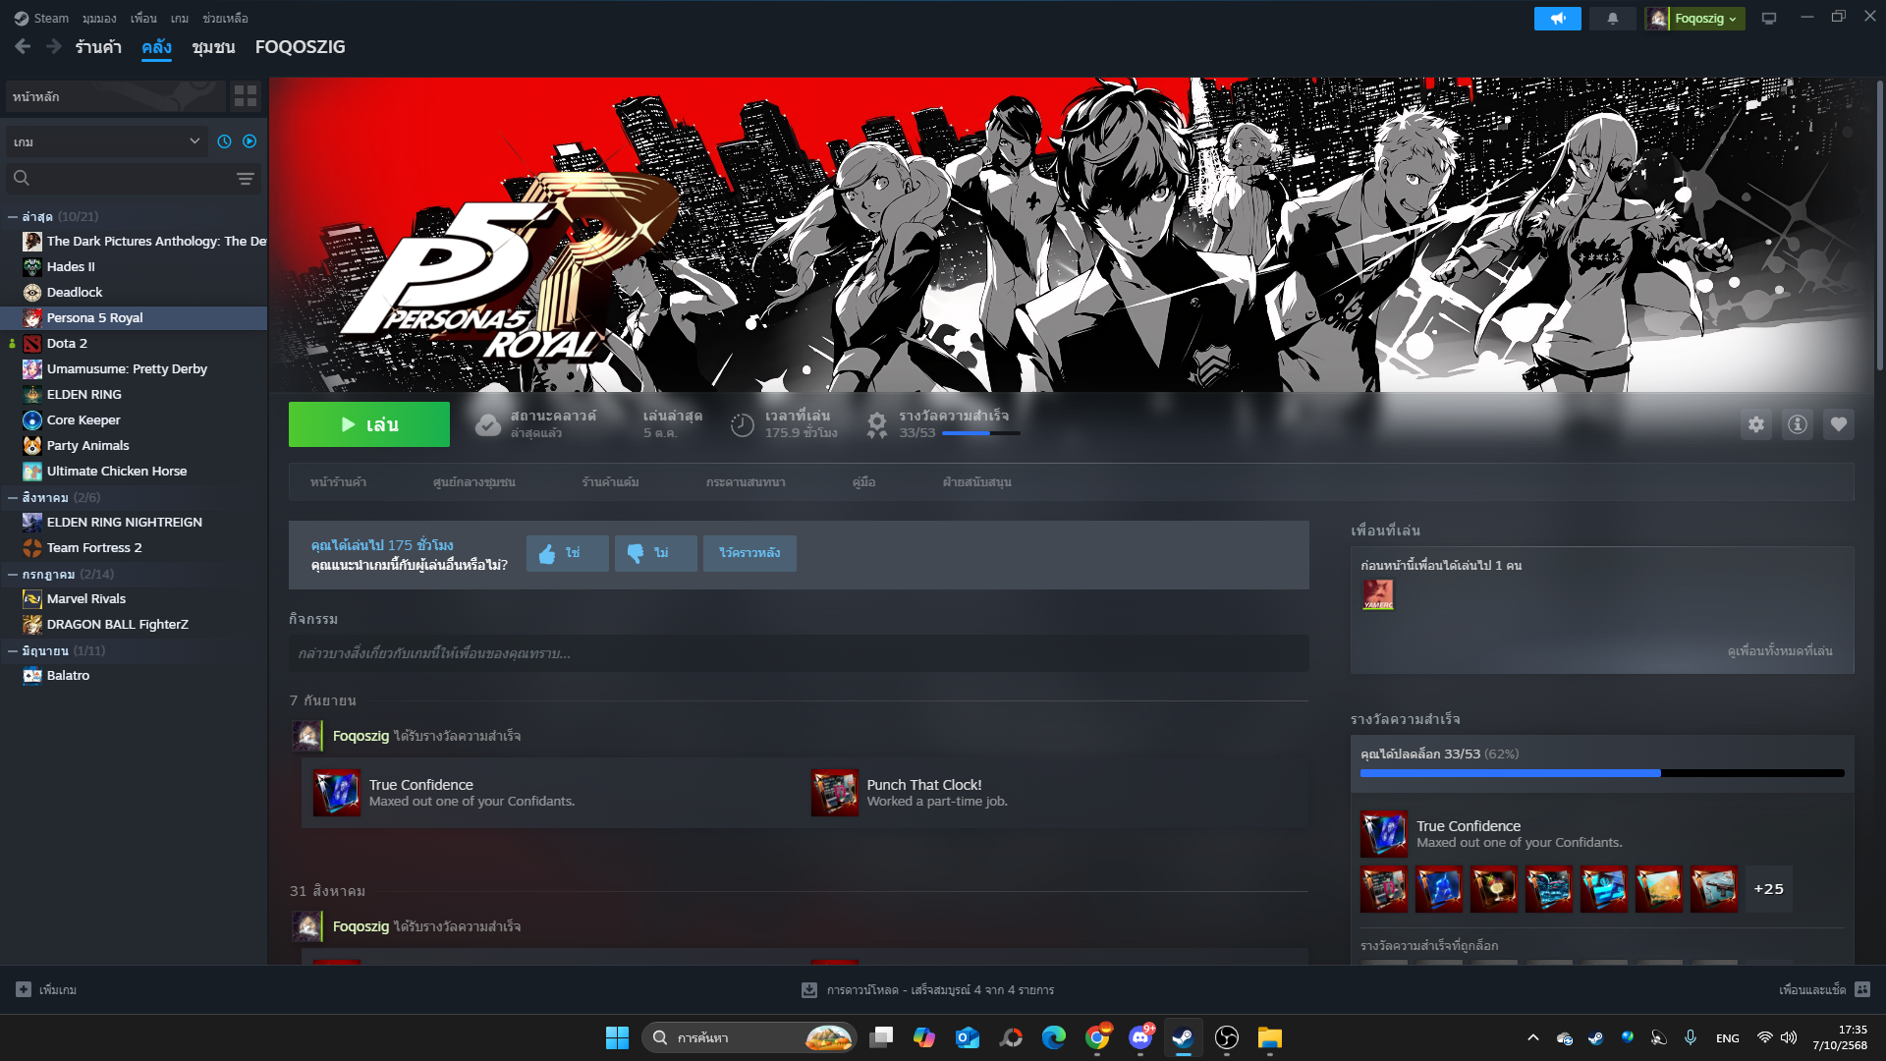This screenshot has height=1061, width=1886.
Task: Open library advanced filter icon
Action: click(x=246, y=179)
